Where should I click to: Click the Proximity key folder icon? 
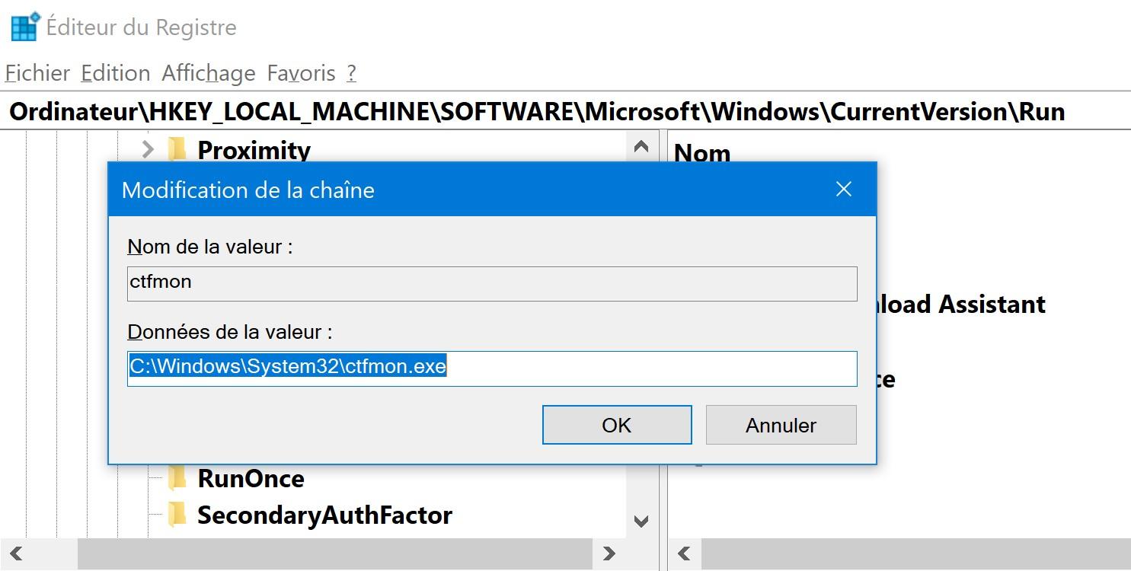click(x=177, y=149)
